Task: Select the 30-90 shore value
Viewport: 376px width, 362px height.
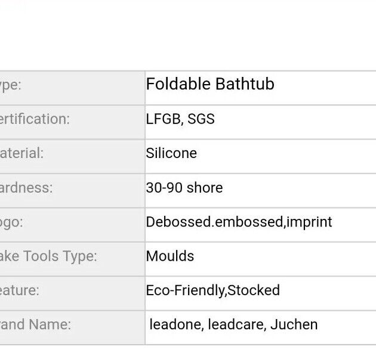Action: point(184,188)
